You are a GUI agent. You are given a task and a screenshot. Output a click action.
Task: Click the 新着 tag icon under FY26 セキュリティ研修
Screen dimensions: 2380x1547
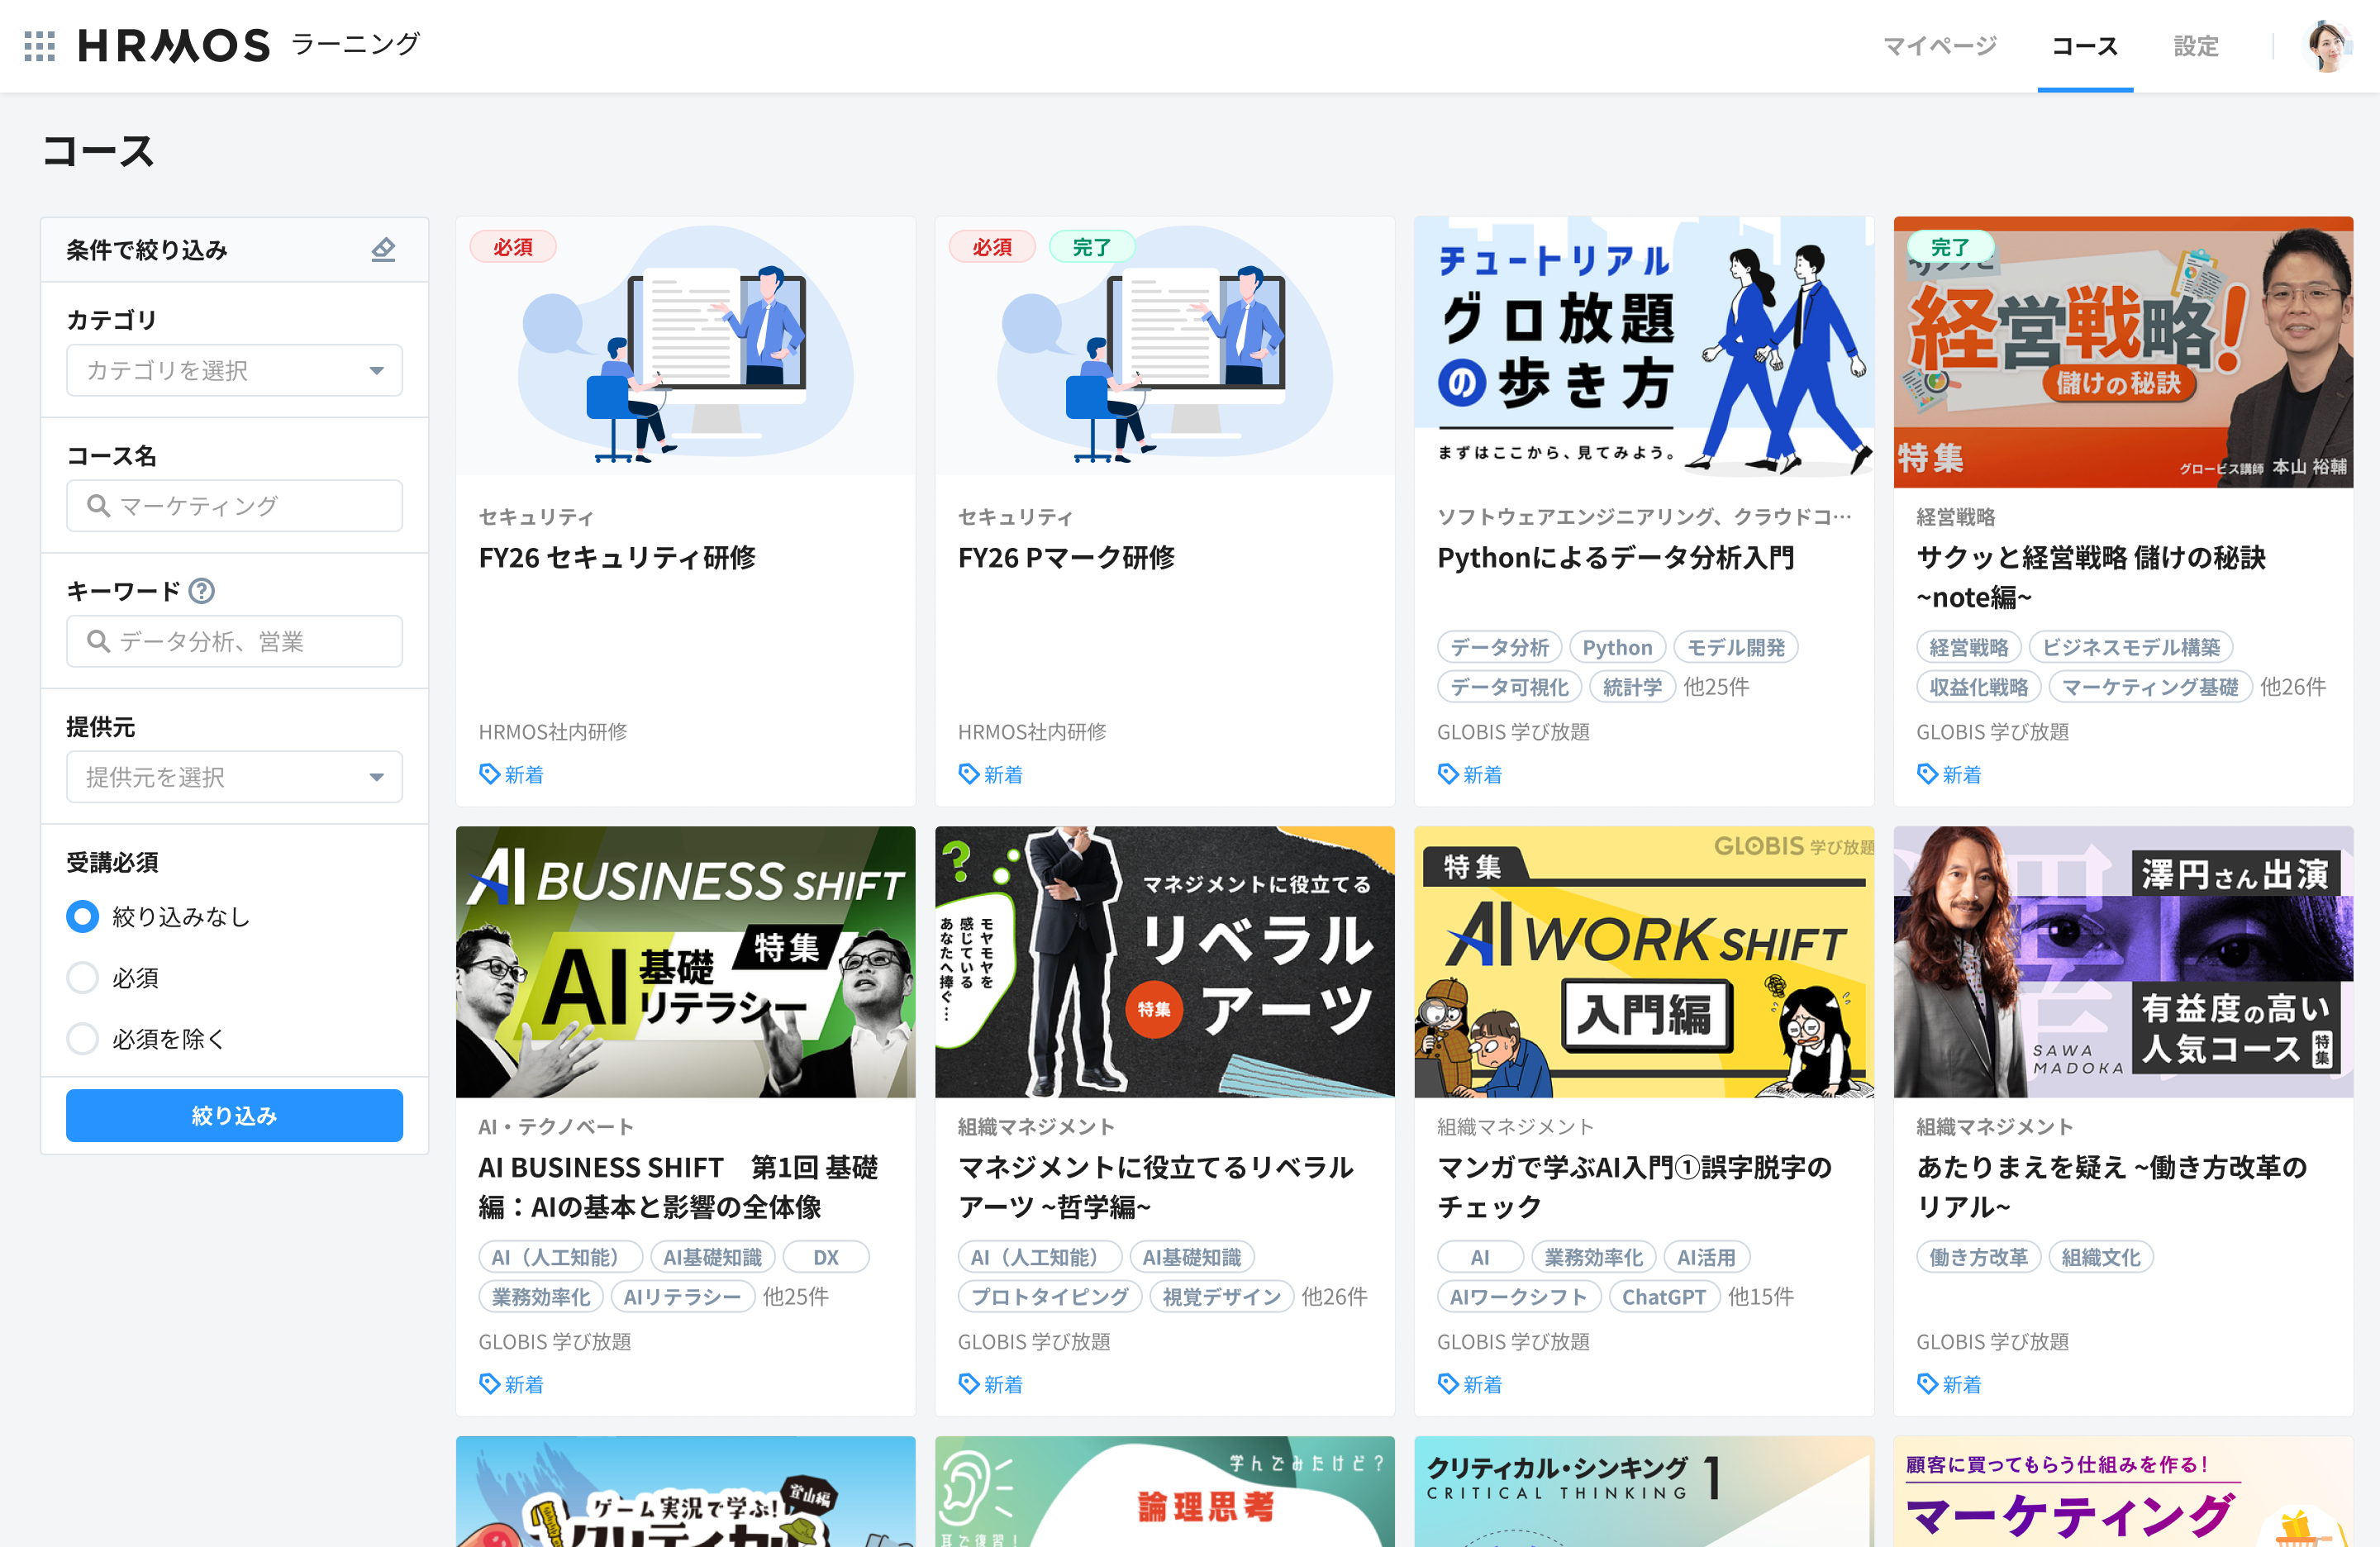point(489,774)
